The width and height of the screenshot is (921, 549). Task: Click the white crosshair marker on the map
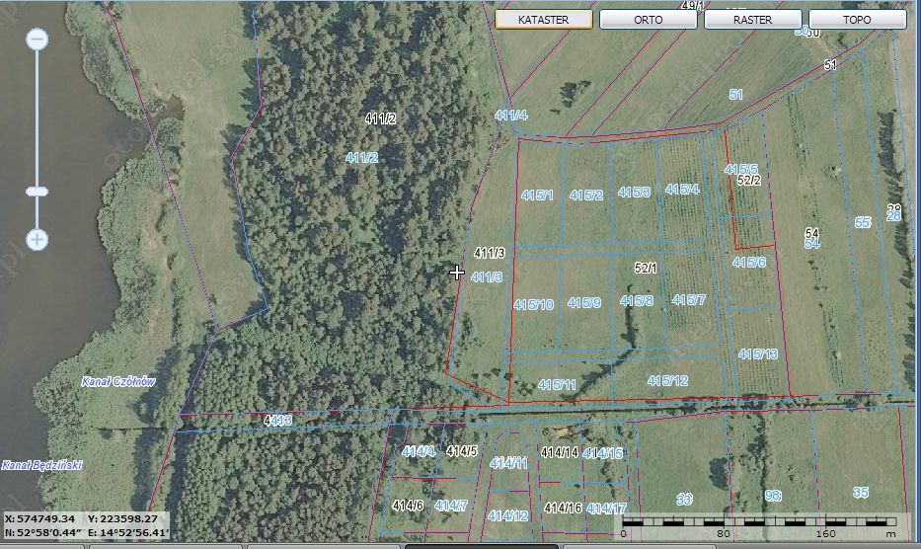tap(457, 272)
